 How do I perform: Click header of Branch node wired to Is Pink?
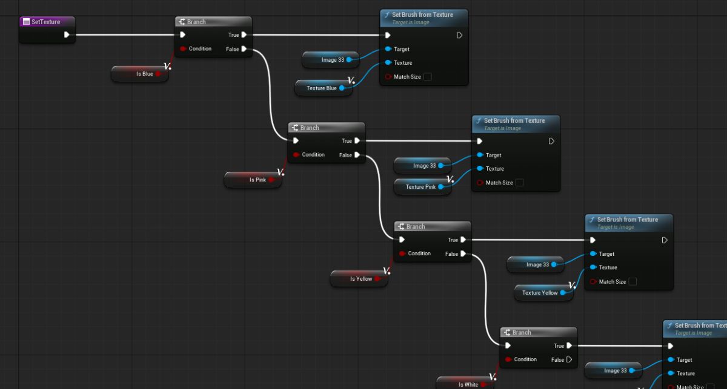326,128
